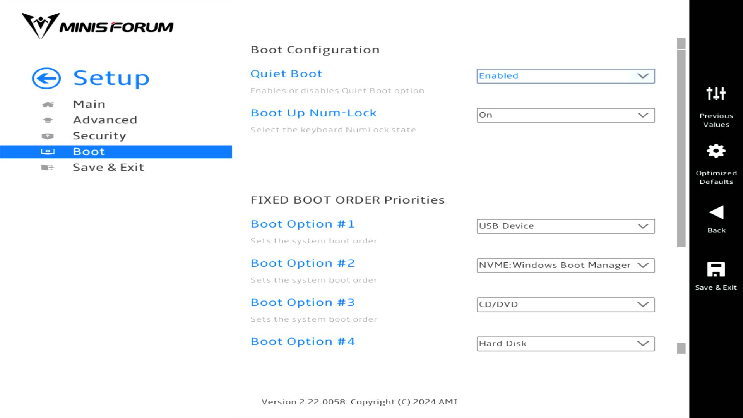Click the icon beside Advanced menu item
This screenshot has height=418, width=743.
pyautogui.click(x=48, y=120)
